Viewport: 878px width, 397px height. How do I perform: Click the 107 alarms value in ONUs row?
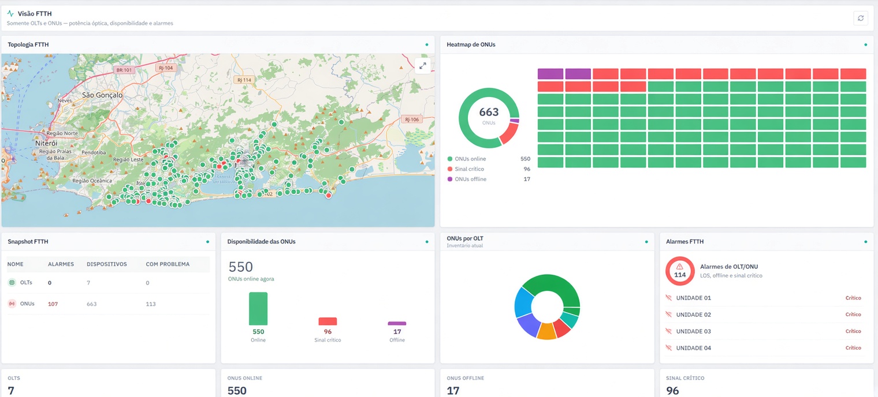tap(53, 304)
